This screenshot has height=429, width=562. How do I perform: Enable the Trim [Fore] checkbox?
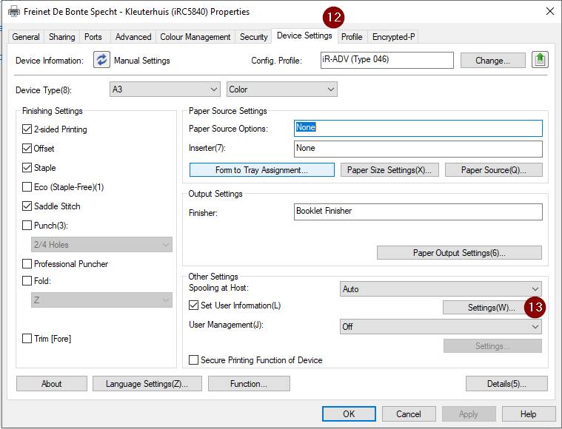(x=27, y=339)
